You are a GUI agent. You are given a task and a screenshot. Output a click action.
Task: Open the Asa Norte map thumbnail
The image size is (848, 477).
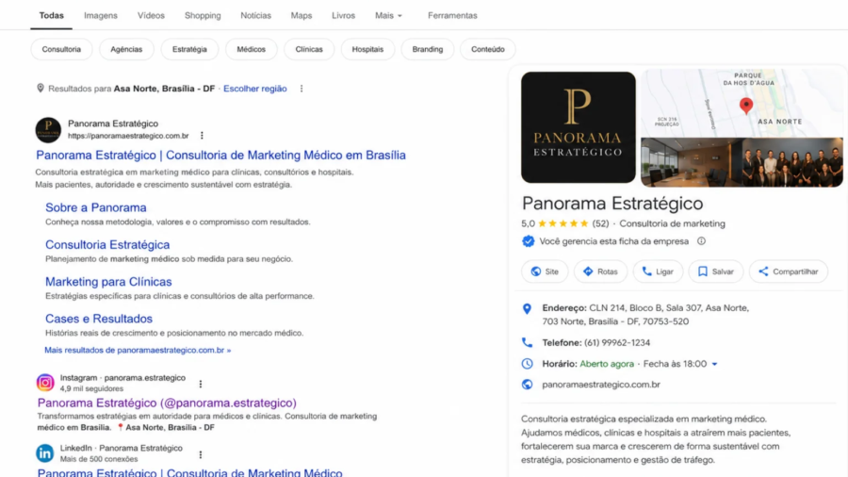coord(742,102)
